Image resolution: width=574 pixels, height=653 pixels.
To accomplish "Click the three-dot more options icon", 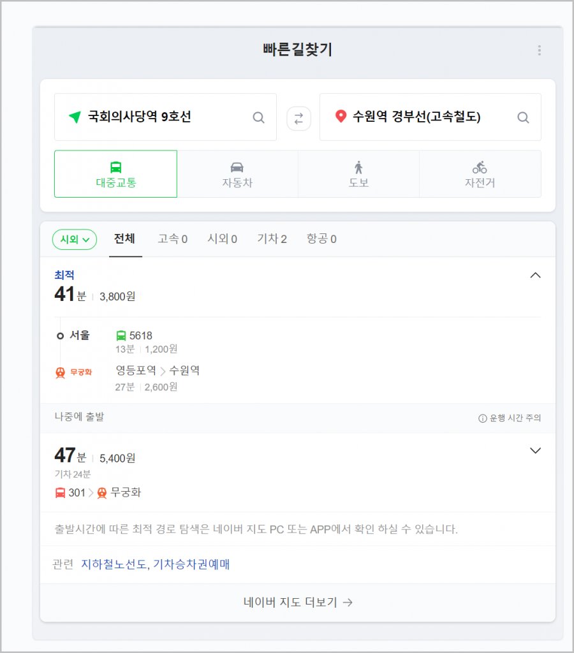I will [x=540, y=50].
